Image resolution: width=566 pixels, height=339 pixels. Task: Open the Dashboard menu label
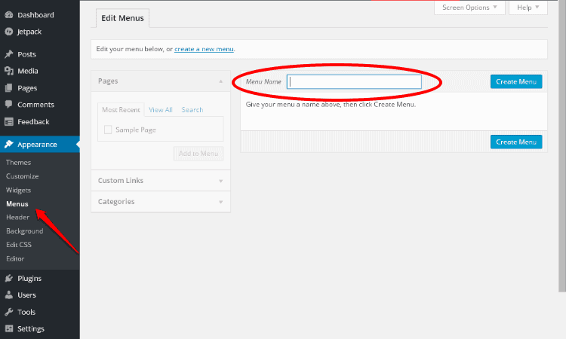35,15
